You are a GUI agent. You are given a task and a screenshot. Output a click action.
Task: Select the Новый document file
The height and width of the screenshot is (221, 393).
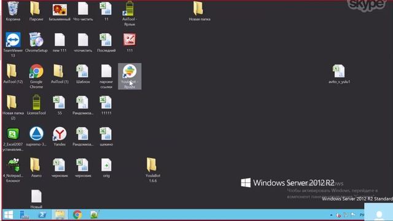click(36, 199)
